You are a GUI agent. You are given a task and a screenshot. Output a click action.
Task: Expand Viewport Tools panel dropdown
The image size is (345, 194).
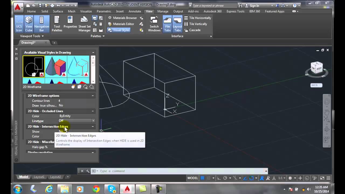coord(32,36)
